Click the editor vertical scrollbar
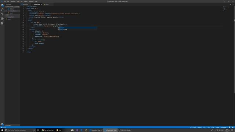 [234, 50]
